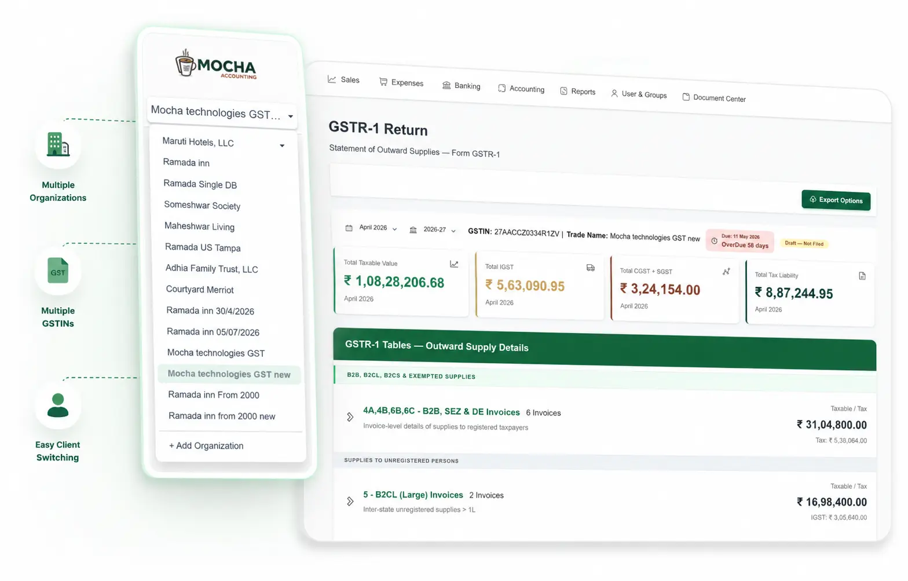This screenshot has width=908, height=581.
Task: Click the 4A,4B,6B,6C - B2B, SEZ & DE Invoices title
Action: pyautogui.click(x=441, y=411)
